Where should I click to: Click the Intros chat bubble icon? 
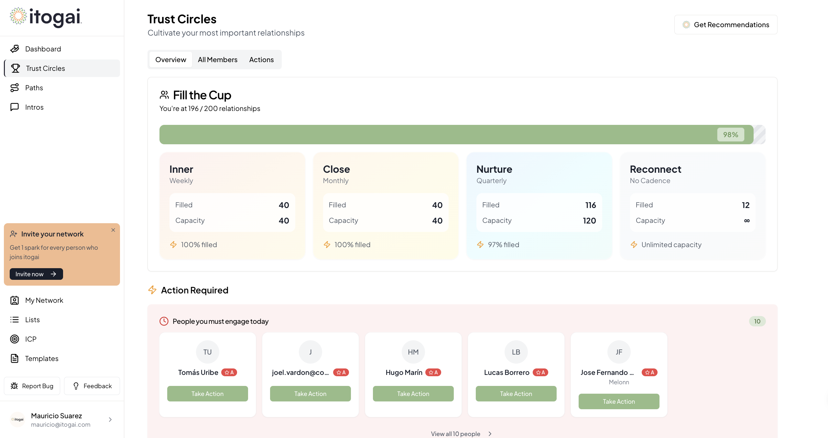(15, 107)
